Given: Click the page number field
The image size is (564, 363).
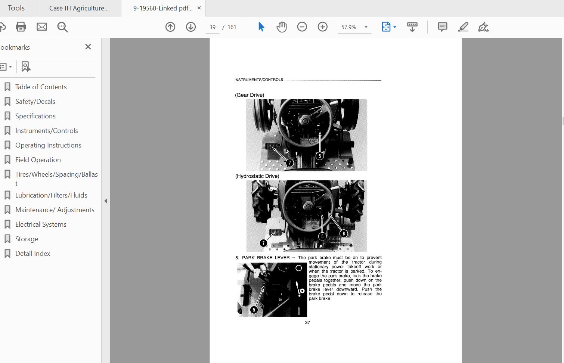Looking at the screenshot, I should click(x=213, y=27).
